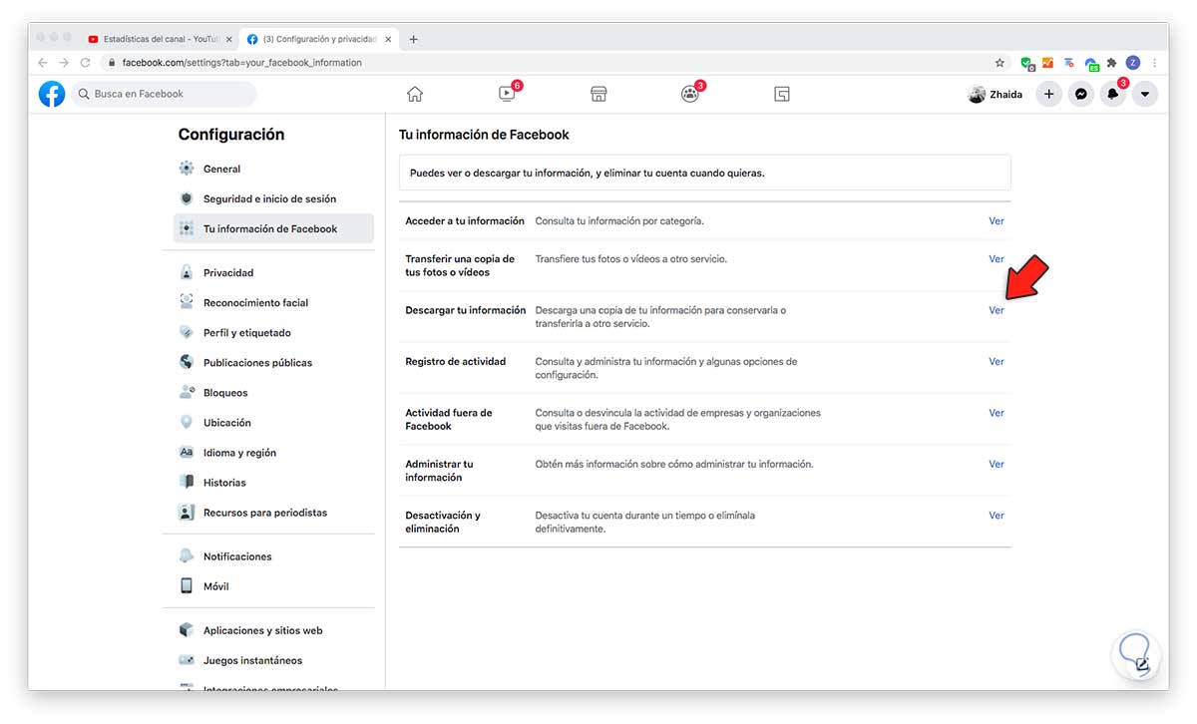Click the Facebook logo icon

[x=52, y=94]
